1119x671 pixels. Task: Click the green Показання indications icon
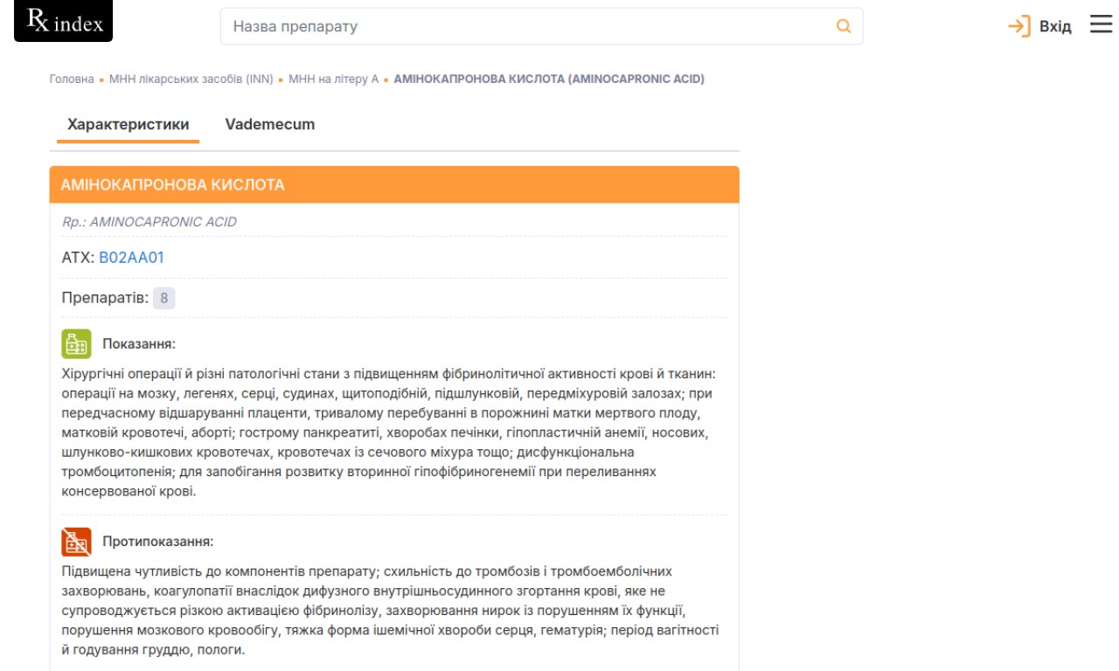click(77, 343)
